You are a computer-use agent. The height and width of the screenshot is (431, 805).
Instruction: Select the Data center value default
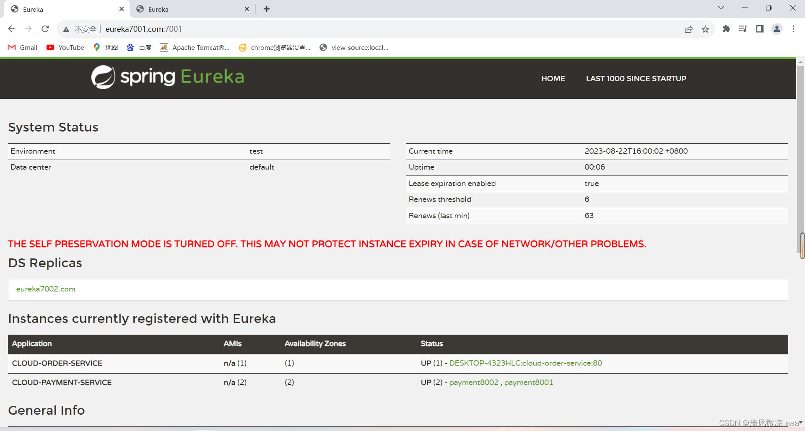(x=262, y=167)
